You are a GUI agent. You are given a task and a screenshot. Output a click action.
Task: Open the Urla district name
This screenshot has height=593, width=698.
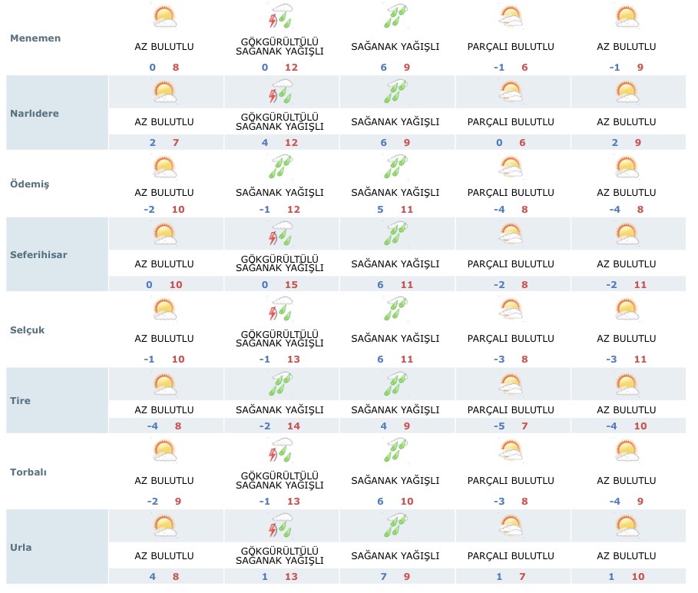(x=22, y=547)
